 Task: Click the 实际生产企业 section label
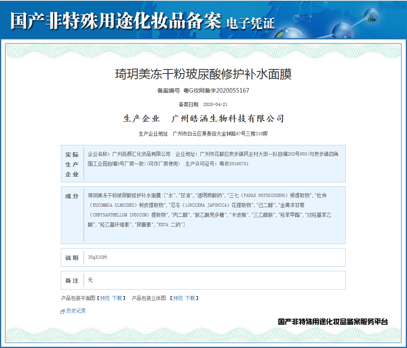click(72, 164)
